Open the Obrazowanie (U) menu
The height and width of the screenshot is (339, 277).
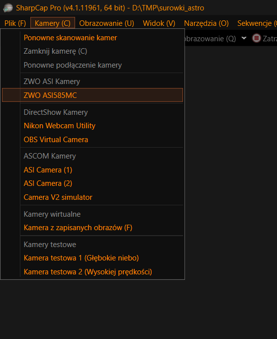(106, 23)
